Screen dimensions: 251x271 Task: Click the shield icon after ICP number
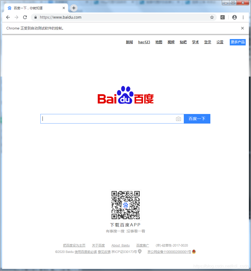click(x=140, y=251)
